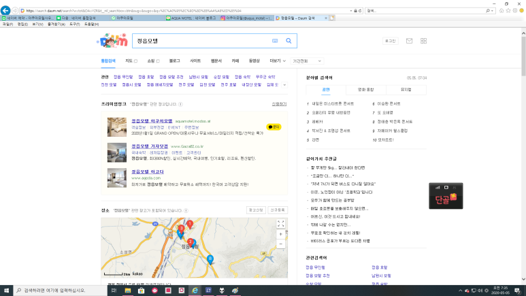Open the Daum services grid icon
Screen dimensions: 526x296
423,41
